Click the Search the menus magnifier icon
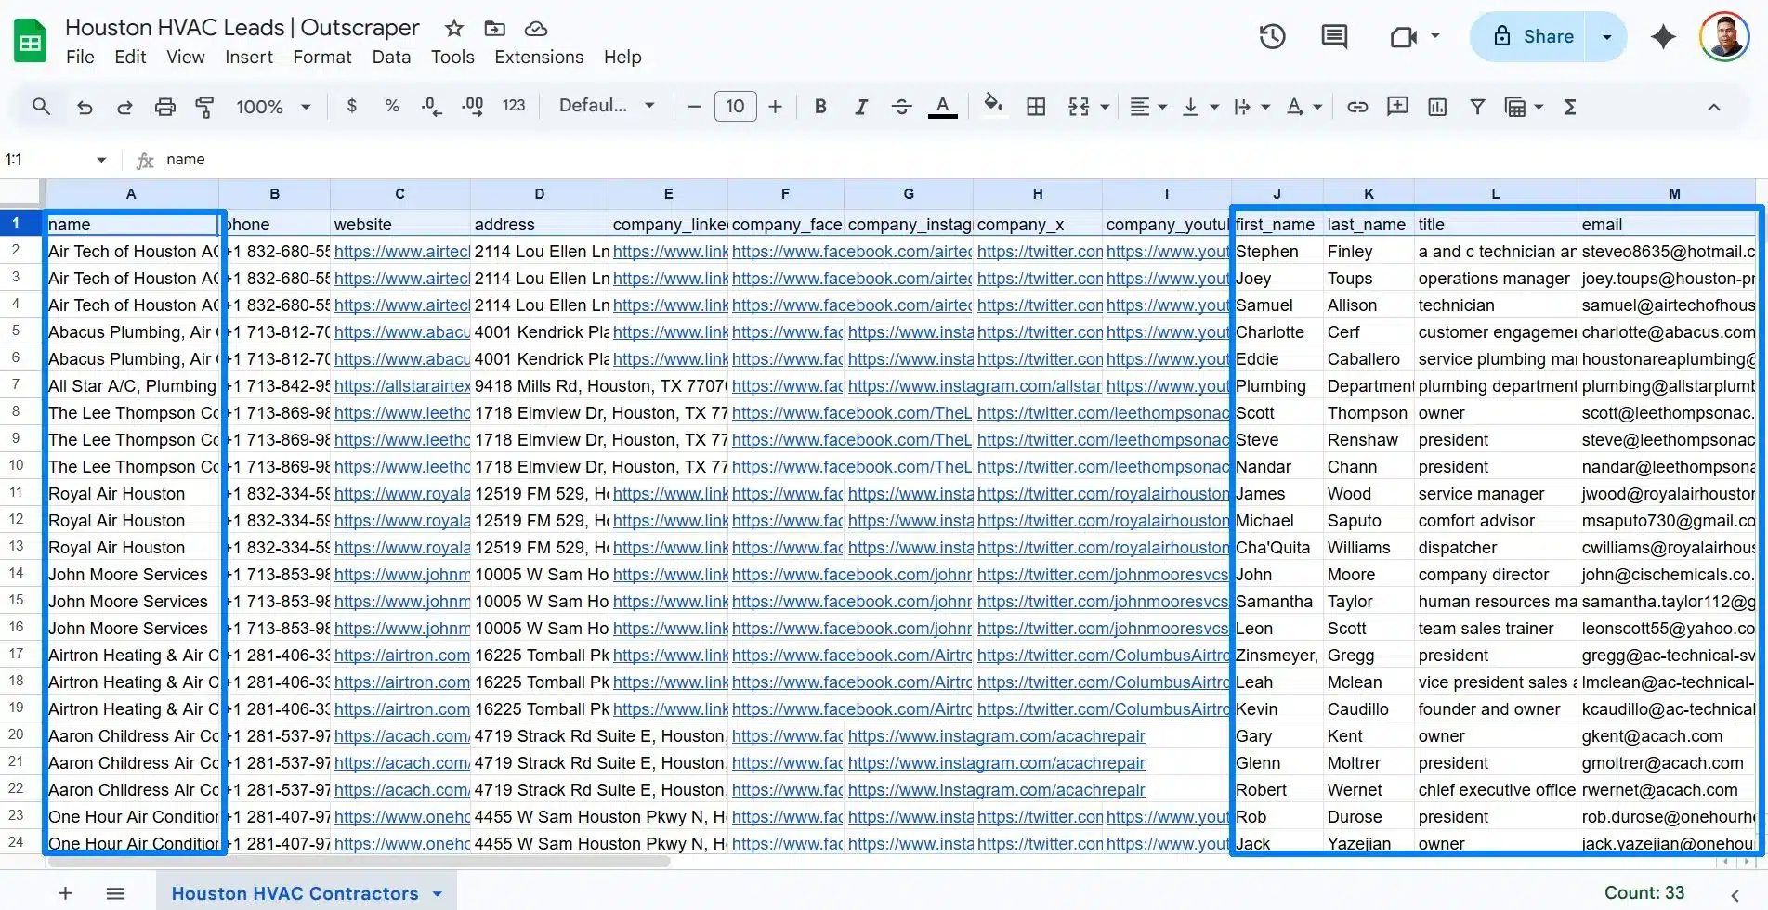The width and height of the screenshot is (1768, 910). pos(41,107)
